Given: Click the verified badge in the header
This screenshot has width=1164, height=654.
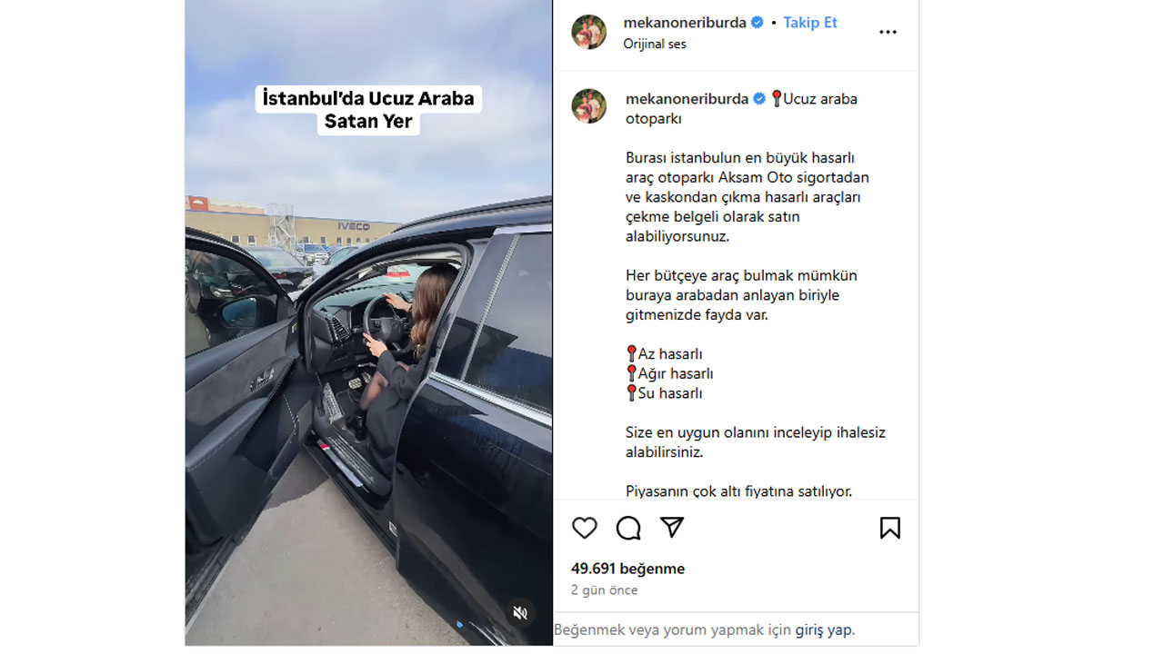Looking at the screenshot, I should click(758, 23).
